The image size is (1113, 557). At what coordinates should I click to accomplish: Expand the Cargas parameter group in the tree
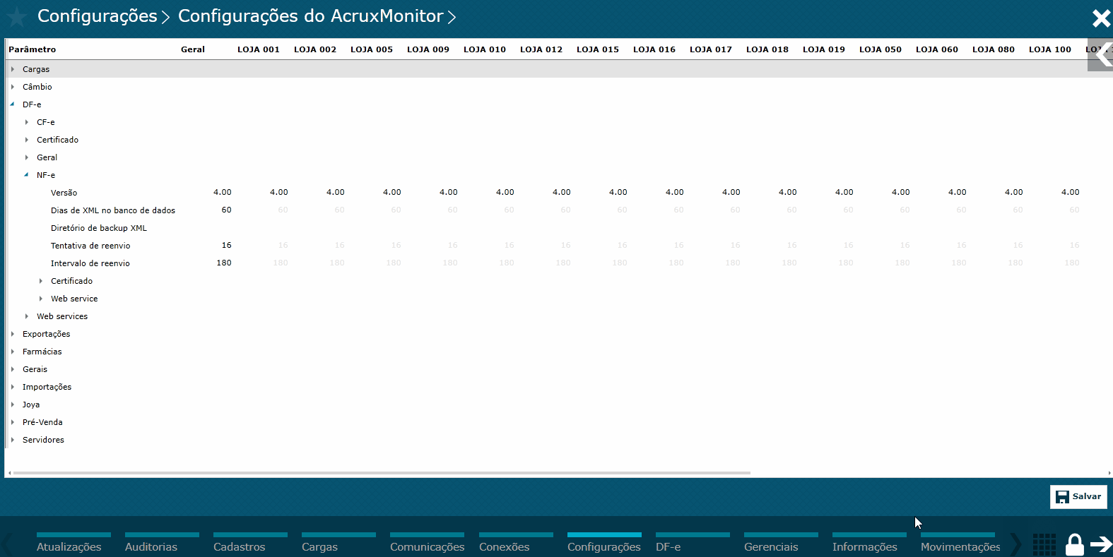[13, 69]
